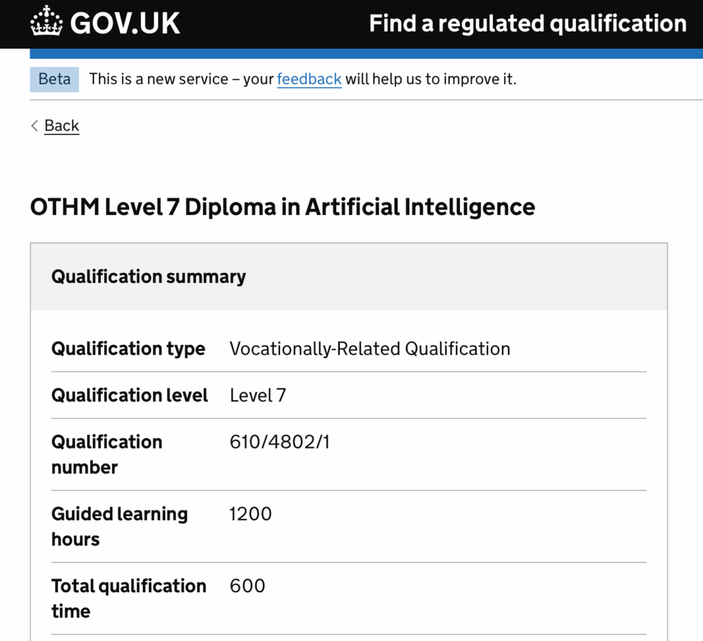This screenshot has height=641, width=703.
Task: Click the blue Beta tag
Action: (54, 79)
